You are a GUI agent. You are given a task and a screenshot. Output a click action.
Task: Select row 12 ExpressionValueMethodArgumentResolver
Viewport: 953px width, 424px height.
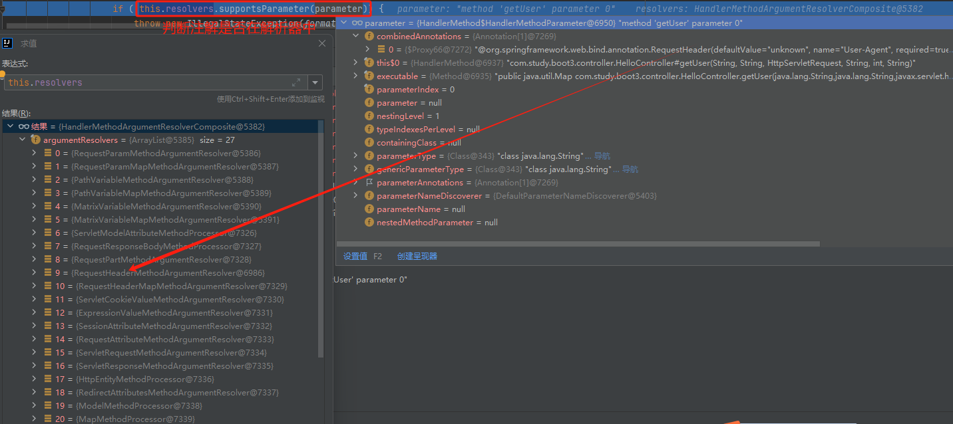[160, 312]
